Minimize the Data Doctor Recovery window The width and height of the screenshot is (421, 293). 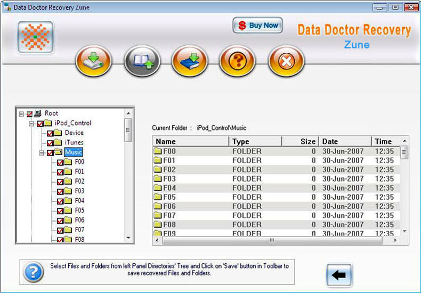(379, 7)
